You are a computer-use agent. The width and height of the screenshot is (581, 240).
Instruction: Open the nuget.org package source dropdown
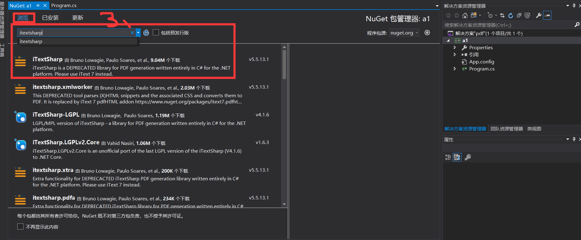pos(404,33)
